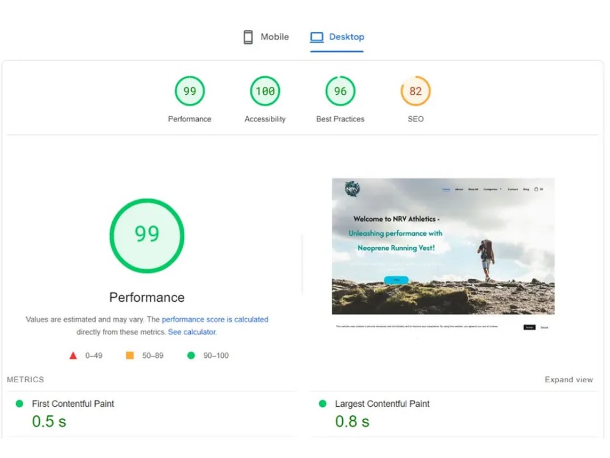This screenshot has height=458, width=610.
Task: Click the Accessibility label
Action: tap(265, 119)
